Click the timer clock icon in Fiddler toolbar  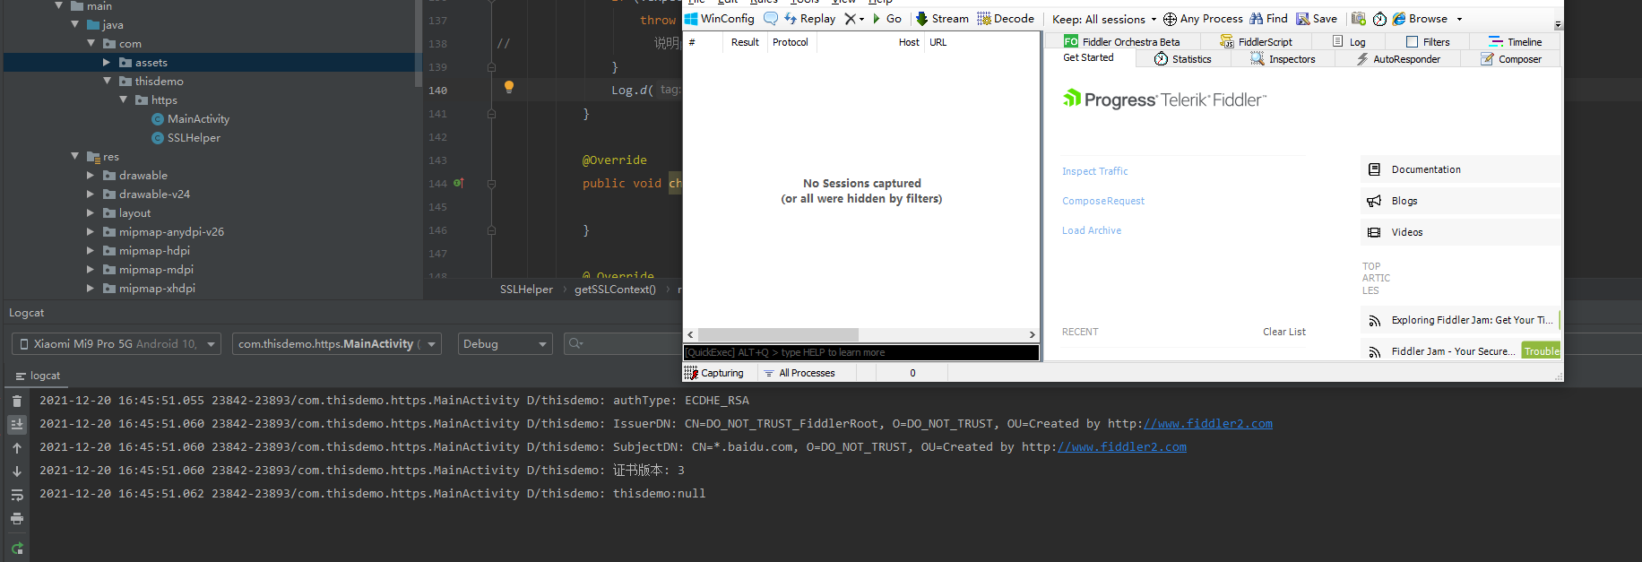(1379, 19)
